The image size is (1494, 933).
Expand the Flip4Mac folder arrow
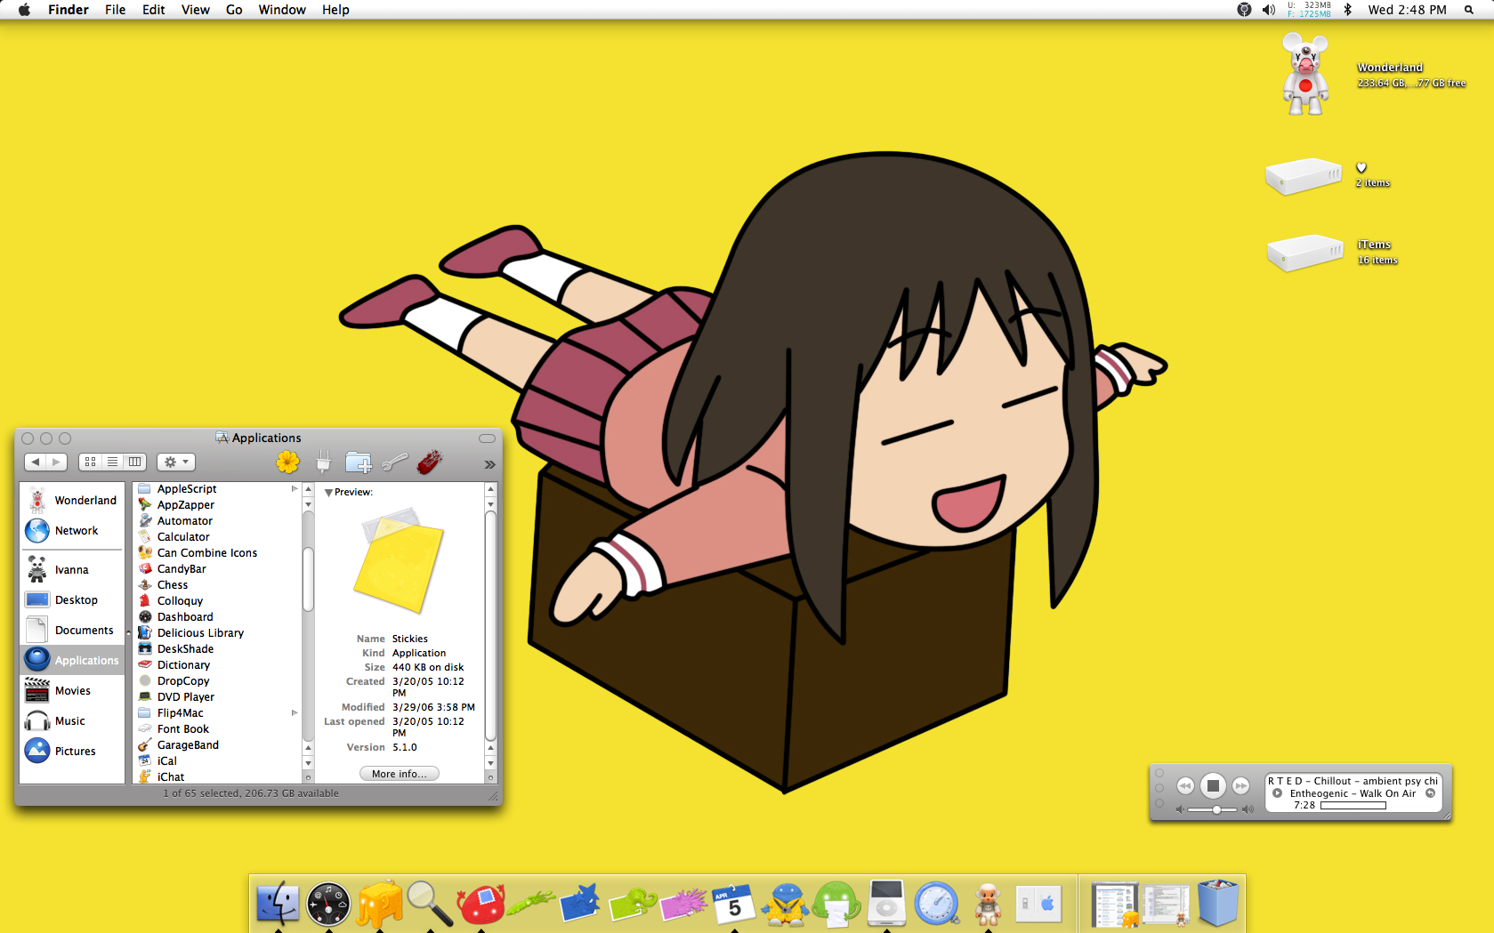(x=295, y=713)
